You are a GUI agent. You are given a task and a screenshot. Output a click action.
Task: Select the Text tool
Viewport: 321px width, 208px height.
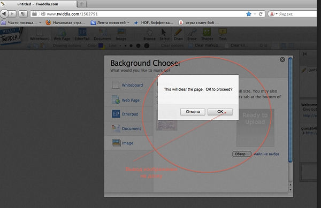coord(223,35)
